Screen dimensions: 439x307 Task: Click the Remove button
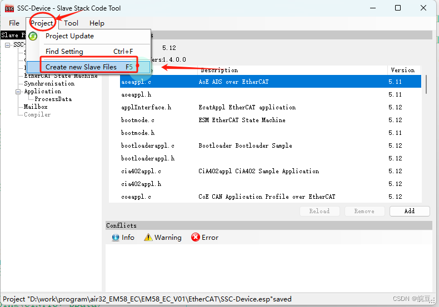point(364,211)
